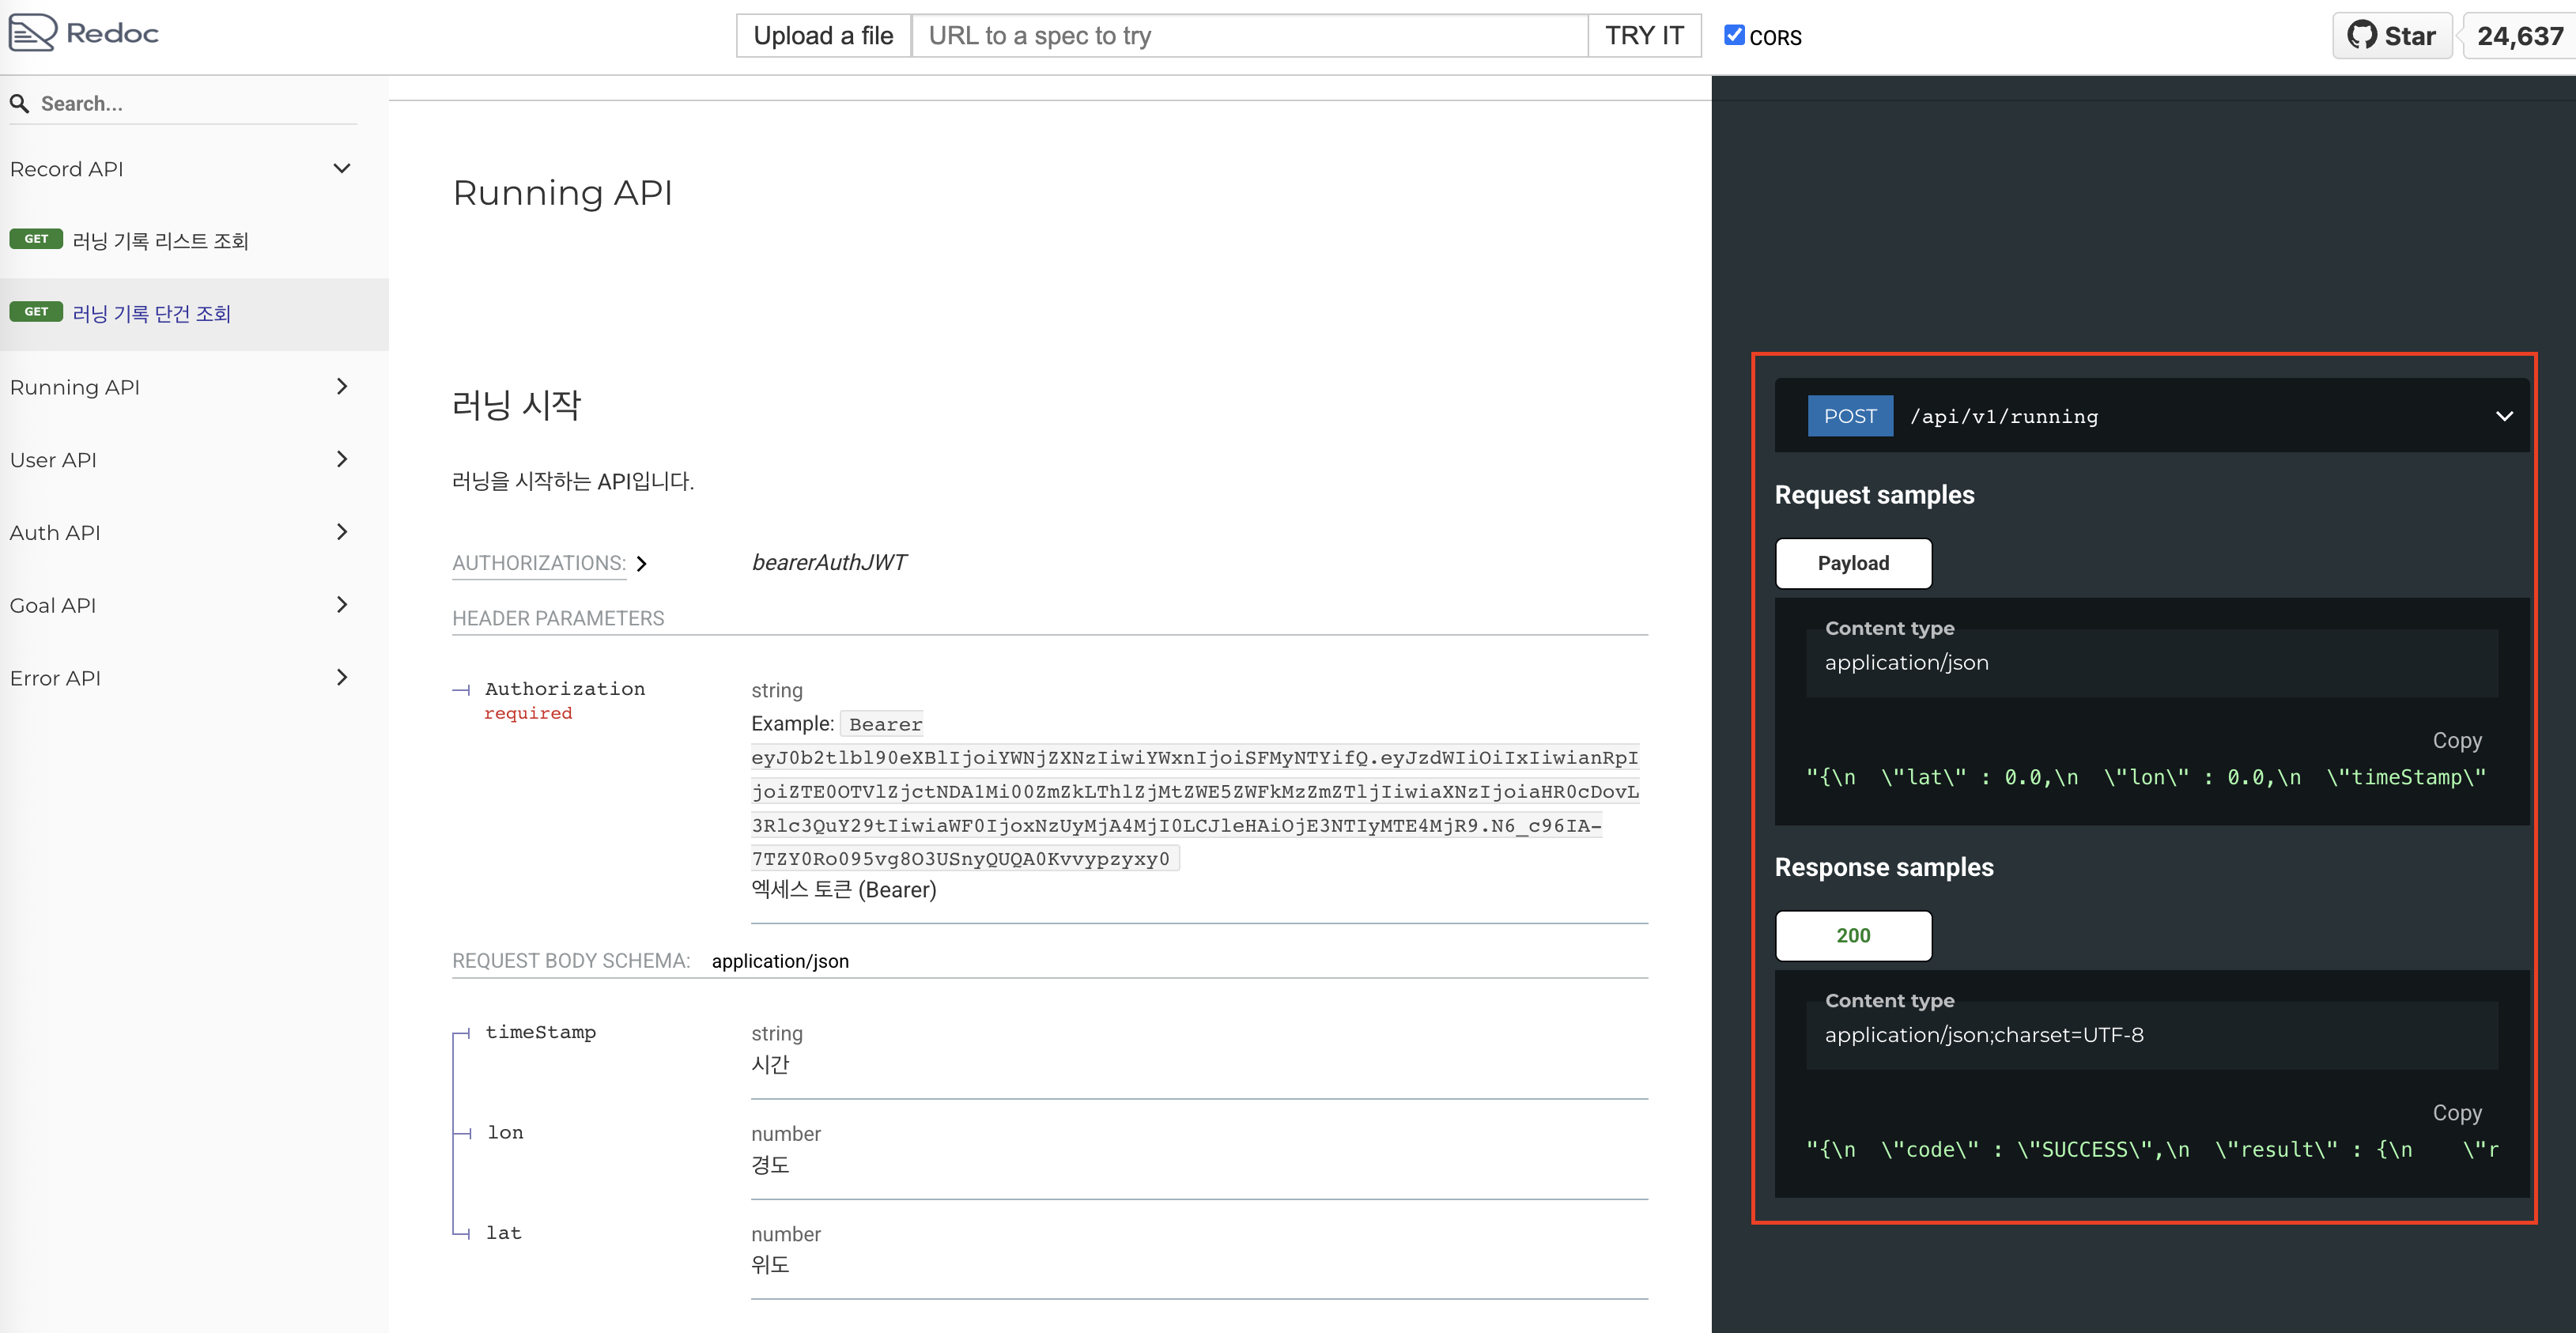The image size is (2576, 1333).
Task: Click the TRY IT button
Action: point(1644,36)
